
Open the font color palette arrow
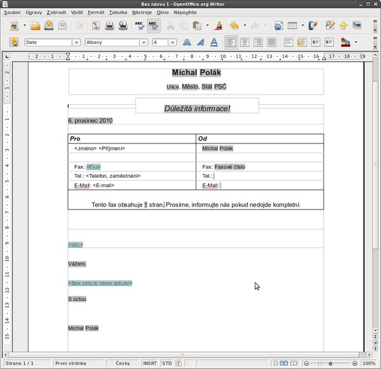(x=356, y=42)
